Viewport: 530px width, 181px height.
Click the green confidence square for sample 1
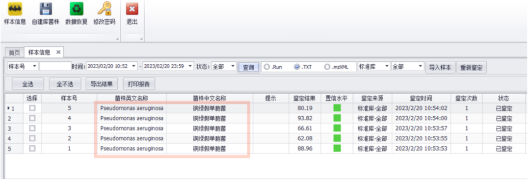pos(337,149)
